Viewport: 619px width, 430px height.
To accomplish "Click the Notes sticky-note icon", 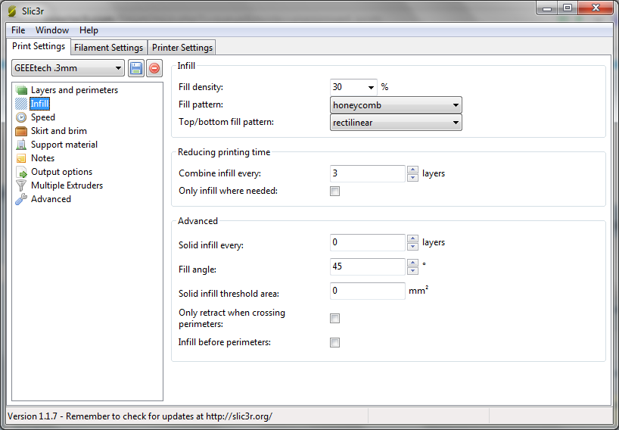I will pos(21,158).
